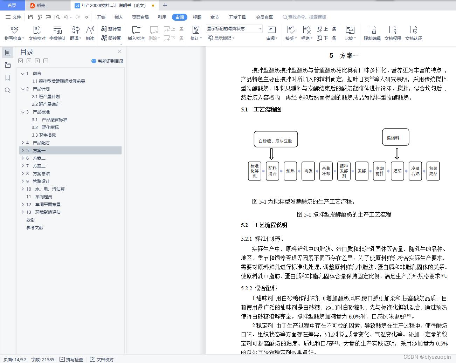Screen dimensions: 456x363
Task: Insert a comment with 插入批注
Action: [136, 33]
